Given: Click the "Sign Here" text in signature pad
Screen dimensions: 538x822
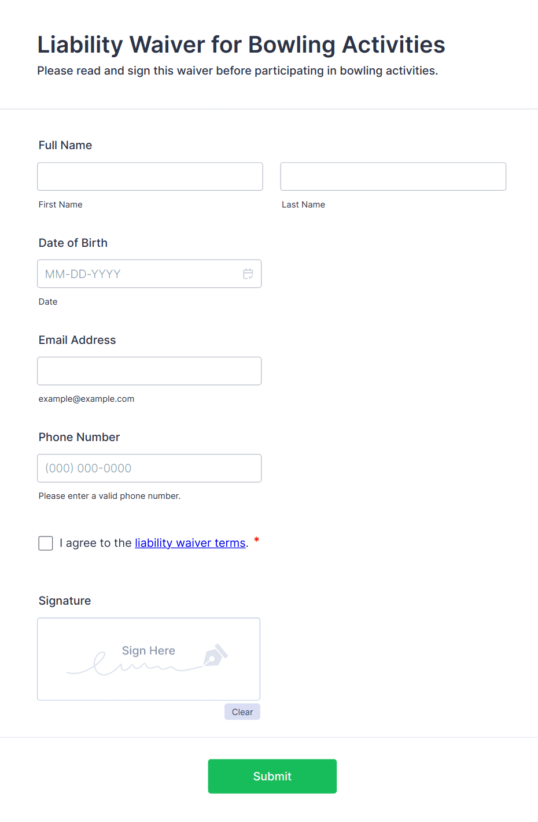Looking at the screenshot, I should coord(149,651).
